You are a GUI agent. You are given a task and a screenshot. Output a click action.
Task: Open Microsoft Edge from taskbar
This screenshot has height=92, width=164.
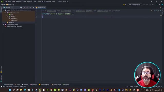click(25, 90)
